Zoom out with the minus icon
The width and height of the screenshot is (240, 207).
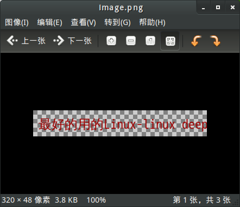pos(131,41)
